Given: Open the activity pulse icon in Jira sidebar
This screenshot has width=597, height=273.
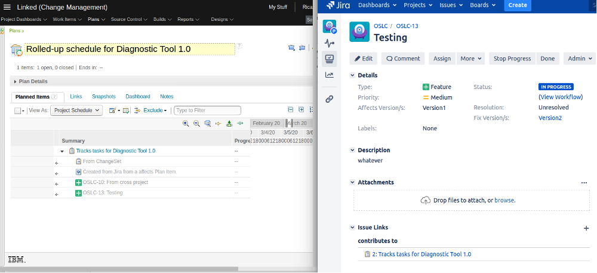Looking at the screenshot, I should pyautogui.click(x=330, y=43).
